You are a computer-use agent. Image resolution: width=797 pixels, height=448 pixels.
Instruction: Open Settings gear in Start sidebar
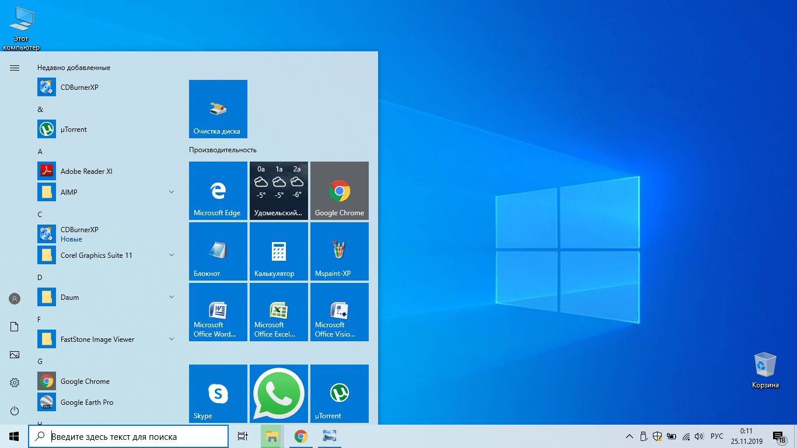click(15, 383)
